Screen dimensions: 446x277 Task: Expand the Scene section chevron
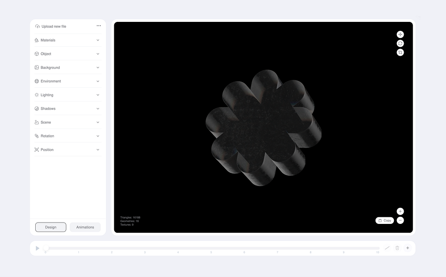tap(98, 122)
